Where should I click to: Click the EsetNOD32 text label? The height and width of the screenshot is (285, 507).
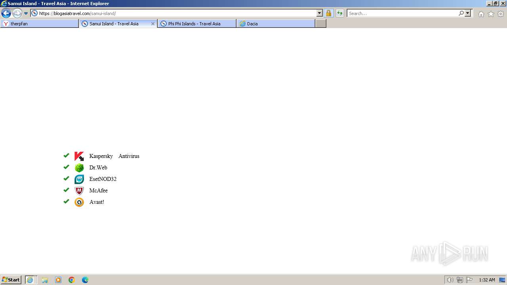click(x=103, y=179)
